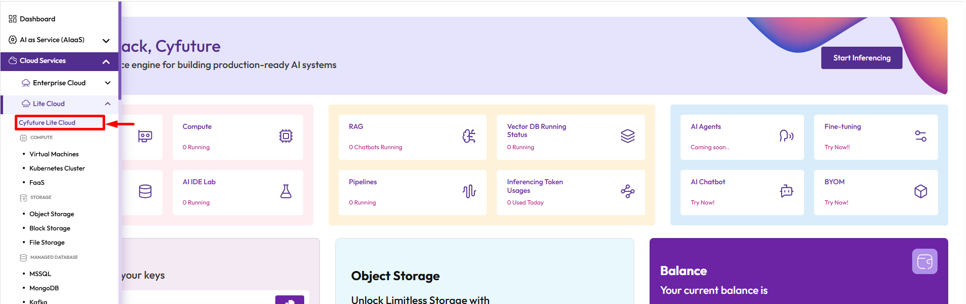
Task: Collapse the Lite Cloud submenu
Action: [x=108, y=104]
